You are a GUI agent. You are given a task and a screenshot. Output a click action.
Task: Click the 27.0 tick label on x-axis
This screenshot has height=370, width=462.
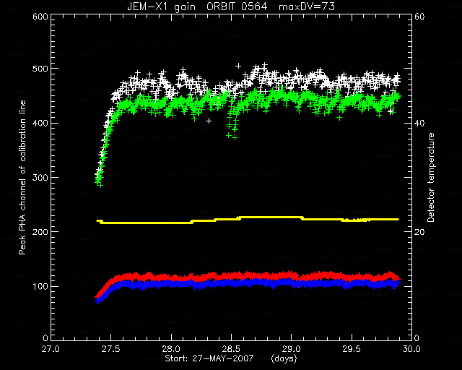click(51, 349)
